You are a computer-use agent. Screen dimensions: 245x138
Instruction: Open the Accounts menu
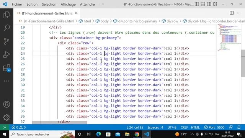pyautogui.click(x=7, y=104)
